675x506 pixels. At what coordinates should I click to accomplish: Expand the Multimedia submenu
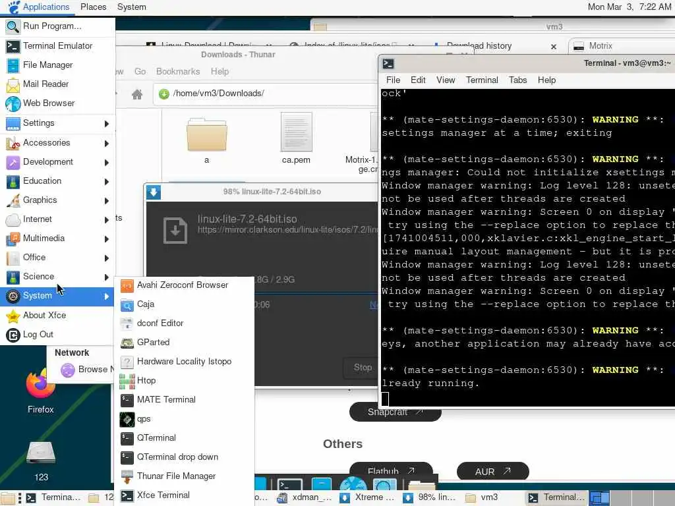(58, 239)
